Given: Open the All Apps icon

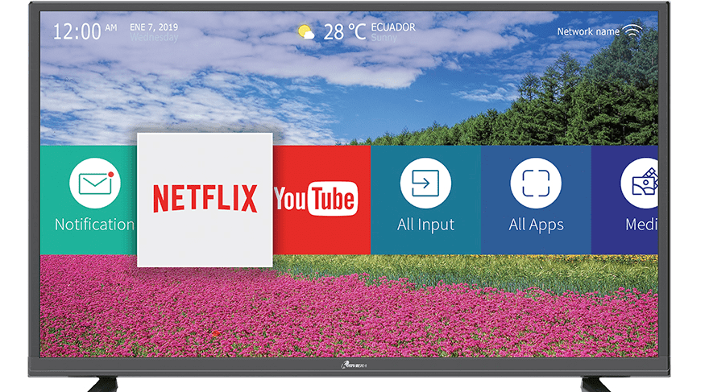Looking at the screenshot, I should tap(536, 184).
